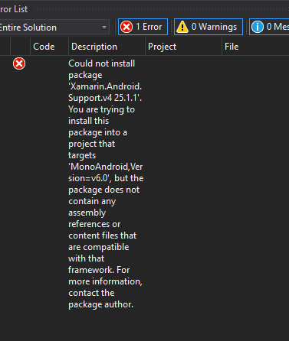289x341 pixels.
Task: Click the red error icon in the filter
Action: click(x=126, y=27)
